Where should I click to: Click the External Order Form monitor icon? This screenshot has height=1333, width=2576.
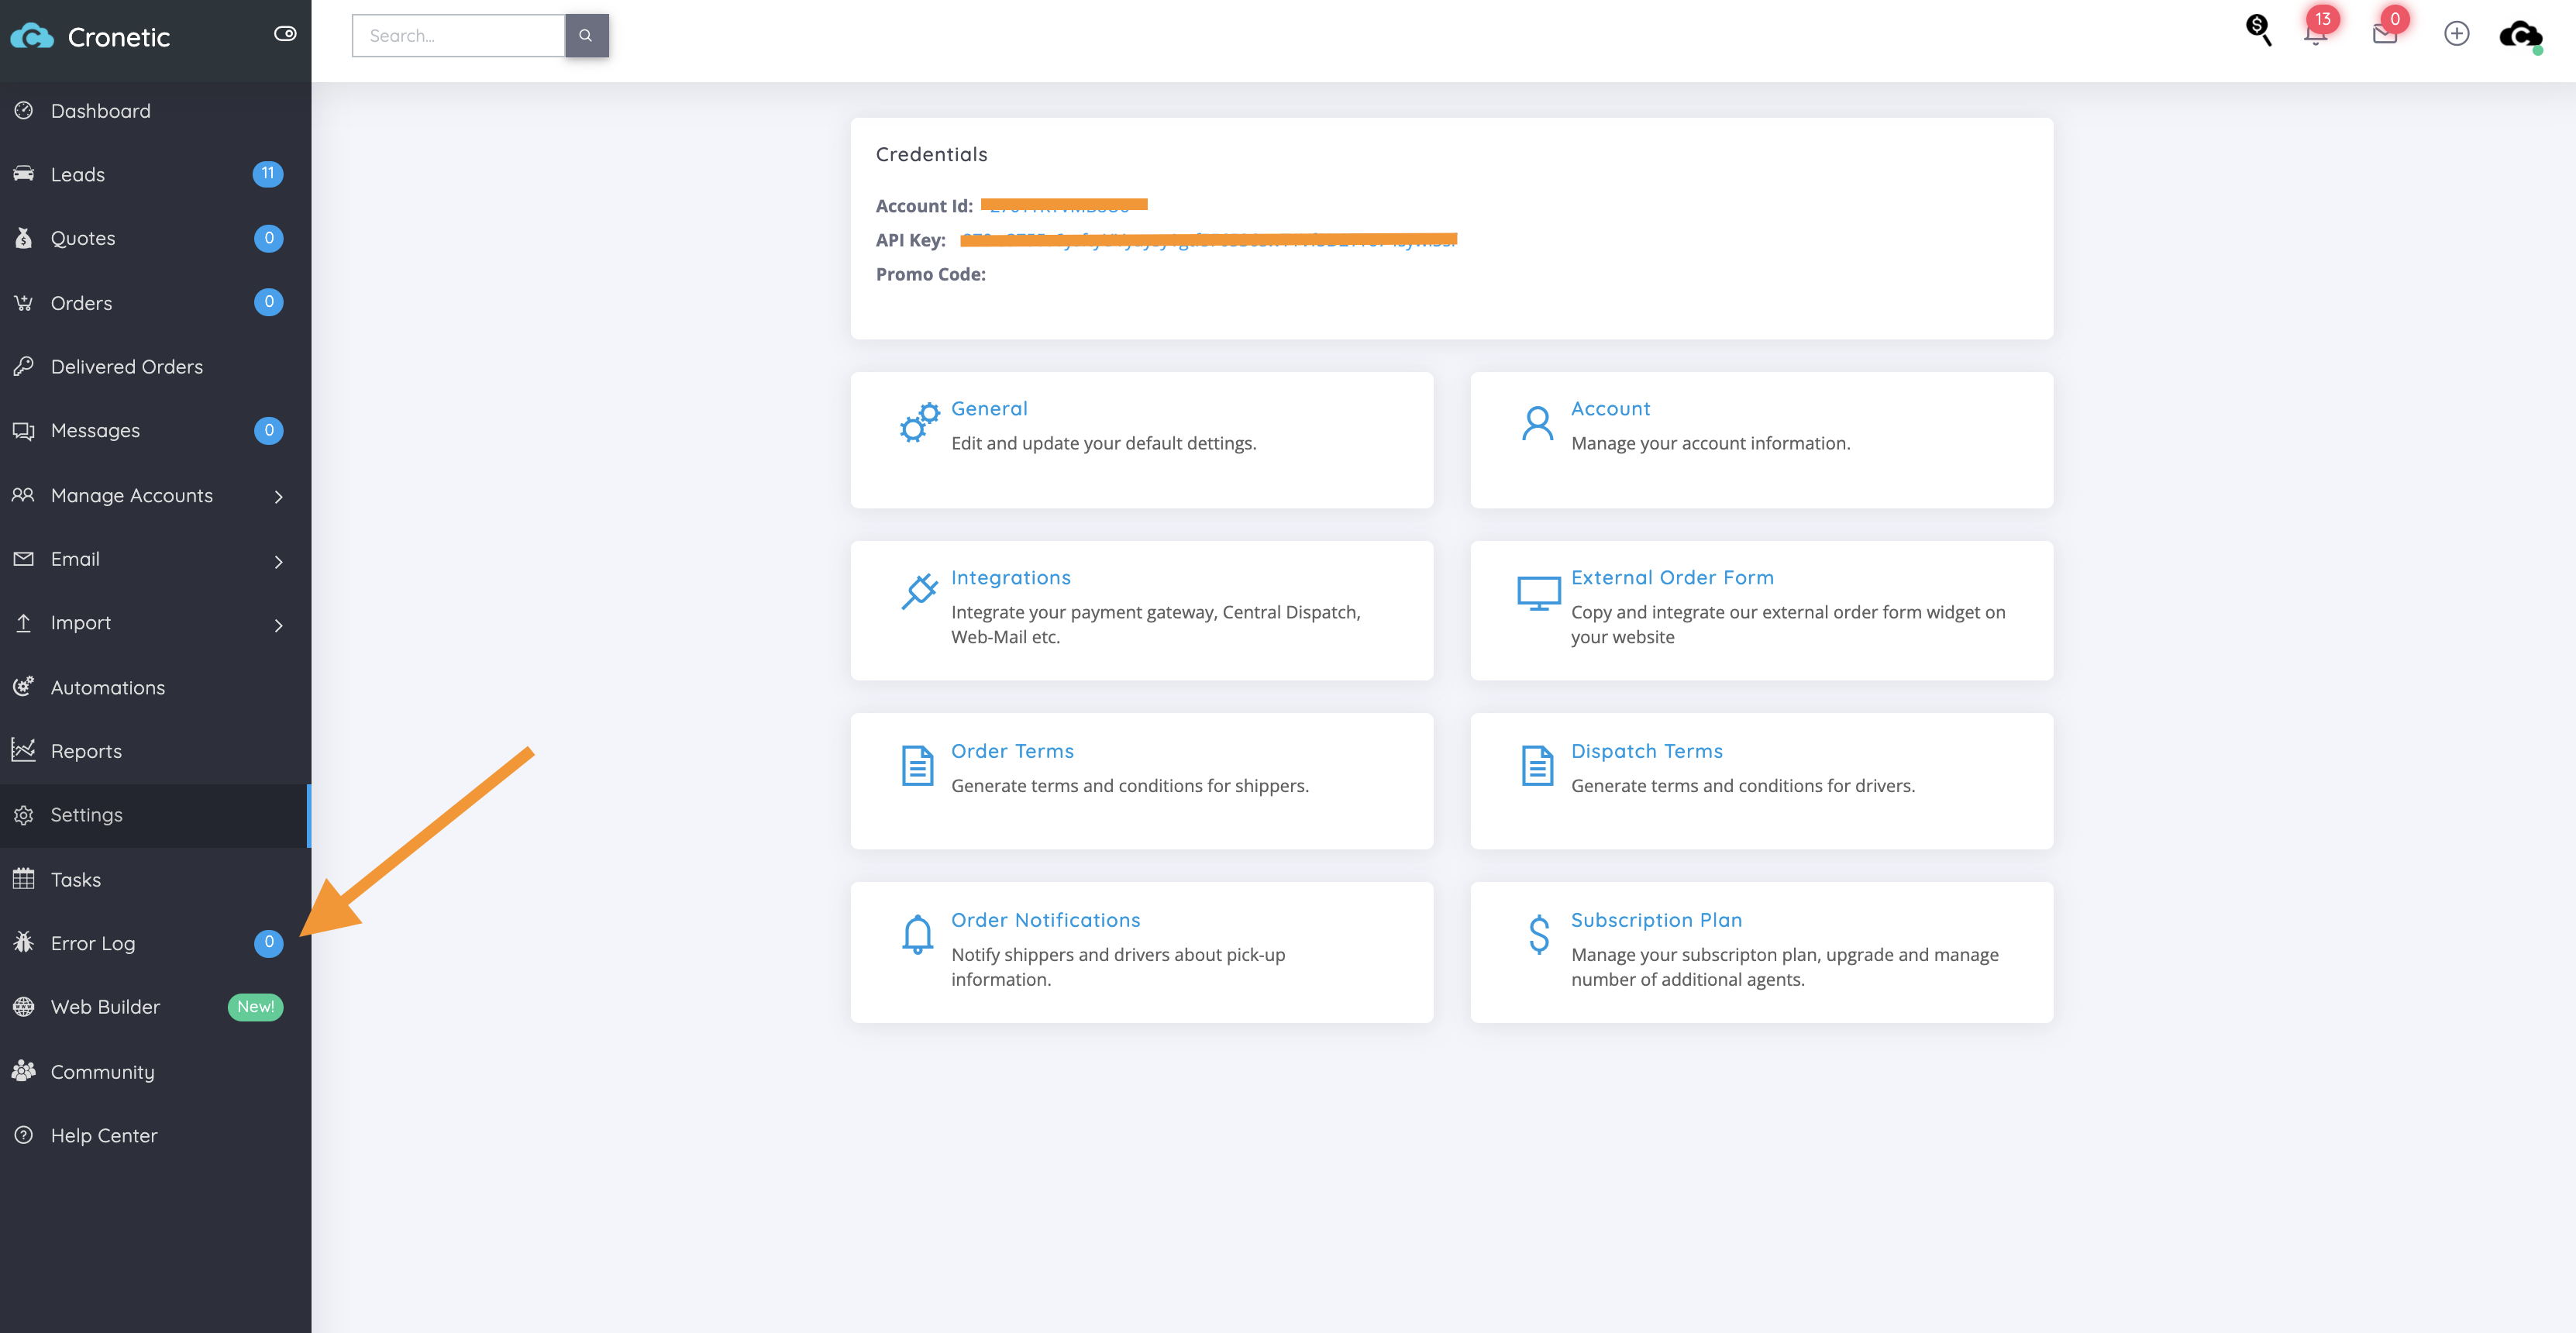[x=1538, y=593]
